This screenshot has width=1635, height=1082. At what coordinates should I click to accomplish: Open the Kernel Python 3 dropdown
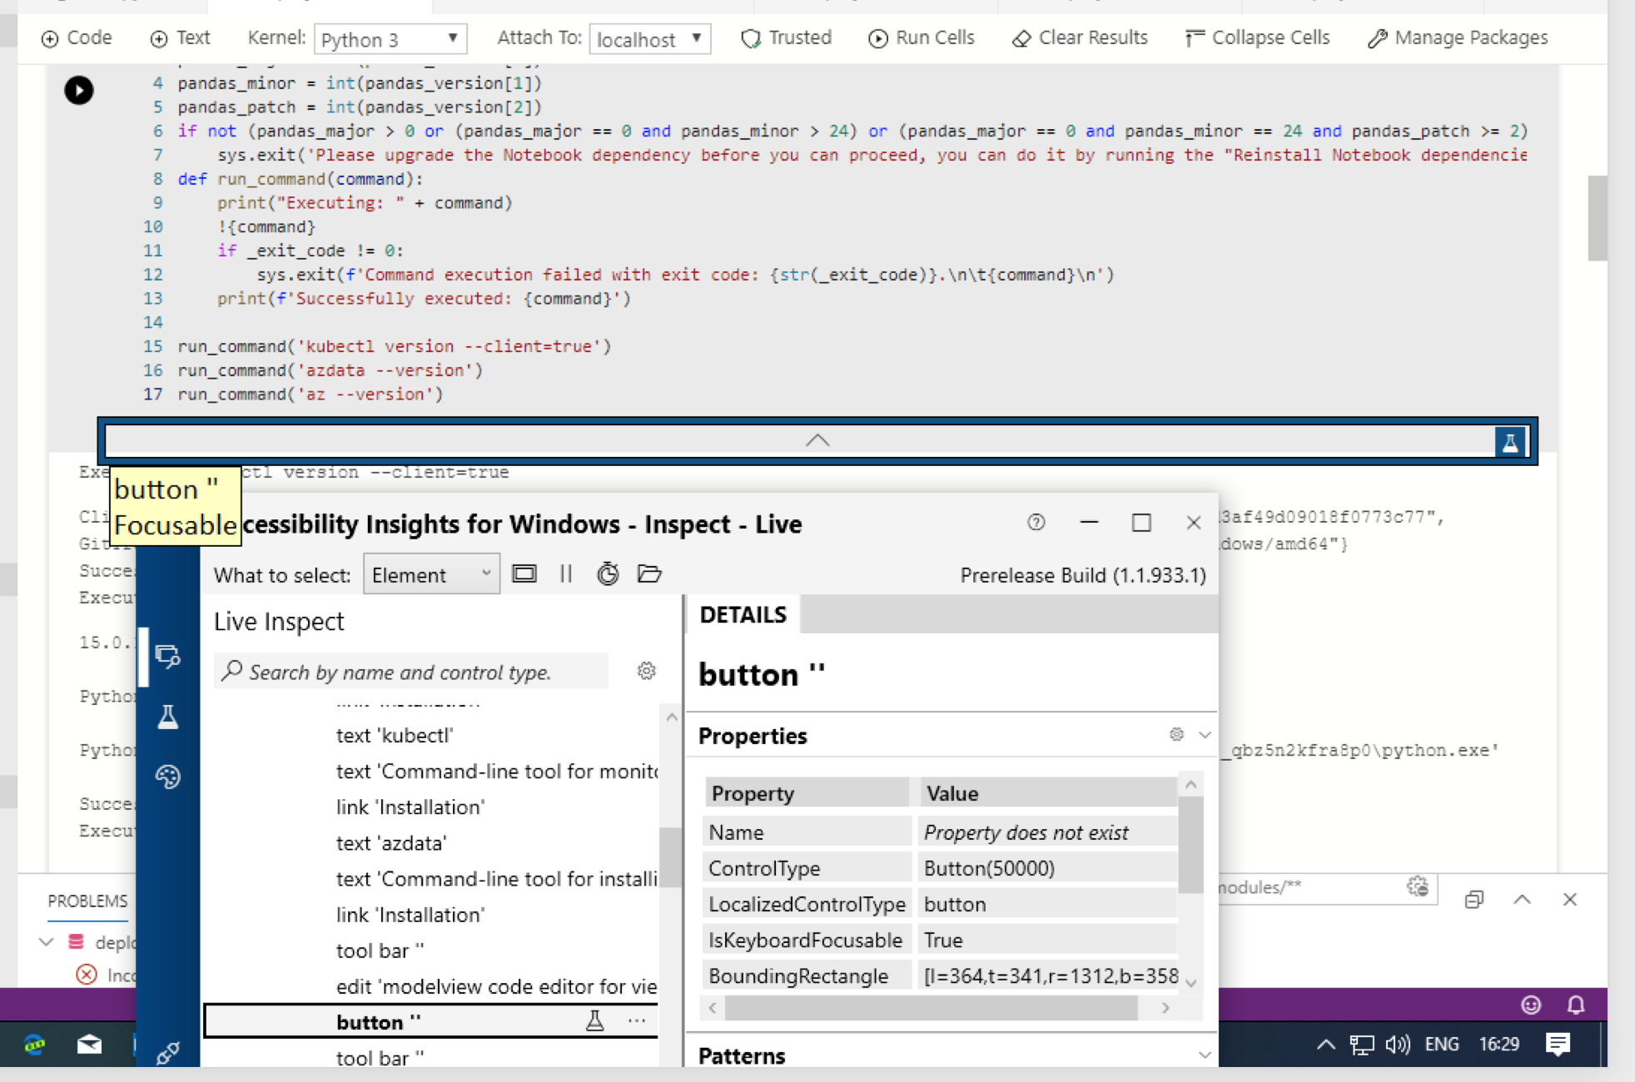click(390, 38)
